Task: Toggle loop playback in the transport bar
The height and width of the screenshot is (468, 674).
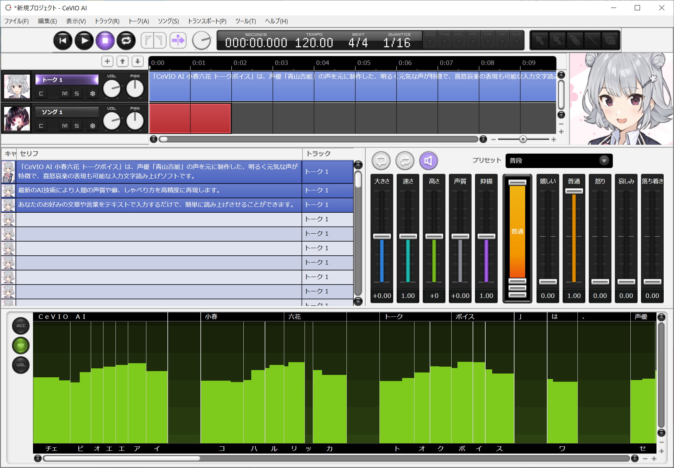Action: (x=126, y=41)
